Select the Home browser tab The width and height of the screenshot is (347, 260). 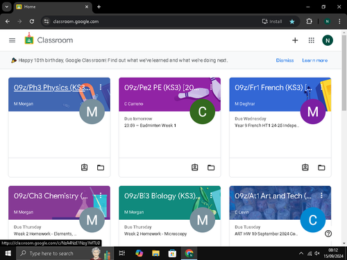[x=52, y=7]
